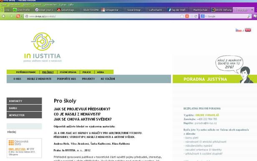Switch to the Social Integr... tab
Viewport: 257px width, 161px height.
134,10
